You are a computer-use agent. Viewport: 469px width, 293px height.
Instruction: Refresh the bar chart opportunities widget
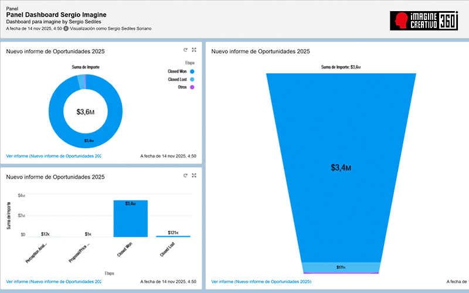pos(185,175)
